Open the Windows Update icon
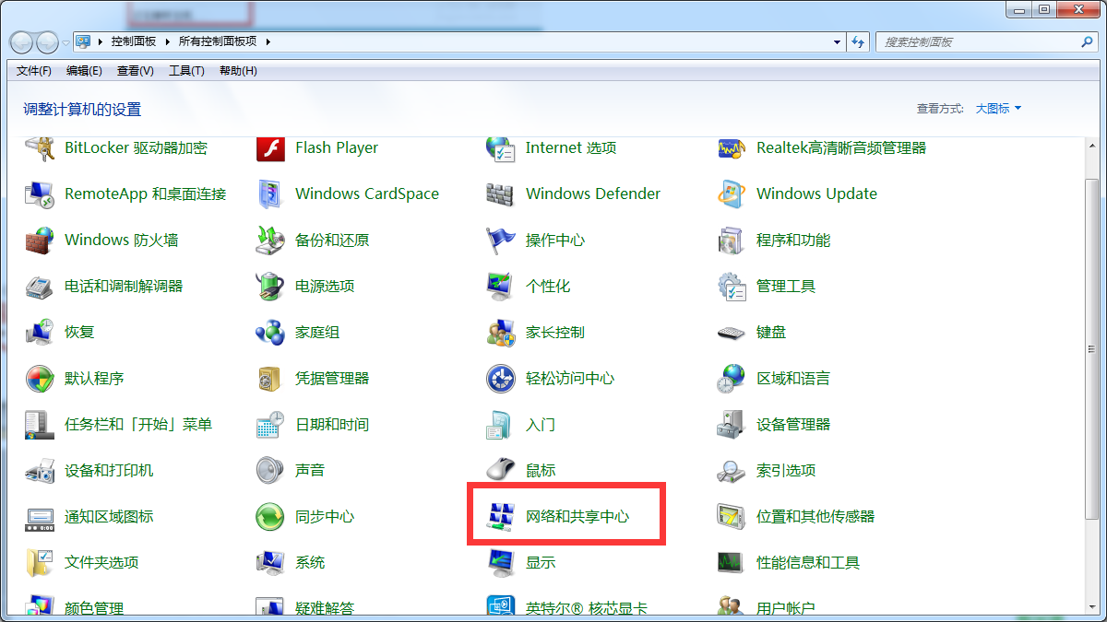The width and height of the screenshot is (1107, 622). tap(731, 194)
